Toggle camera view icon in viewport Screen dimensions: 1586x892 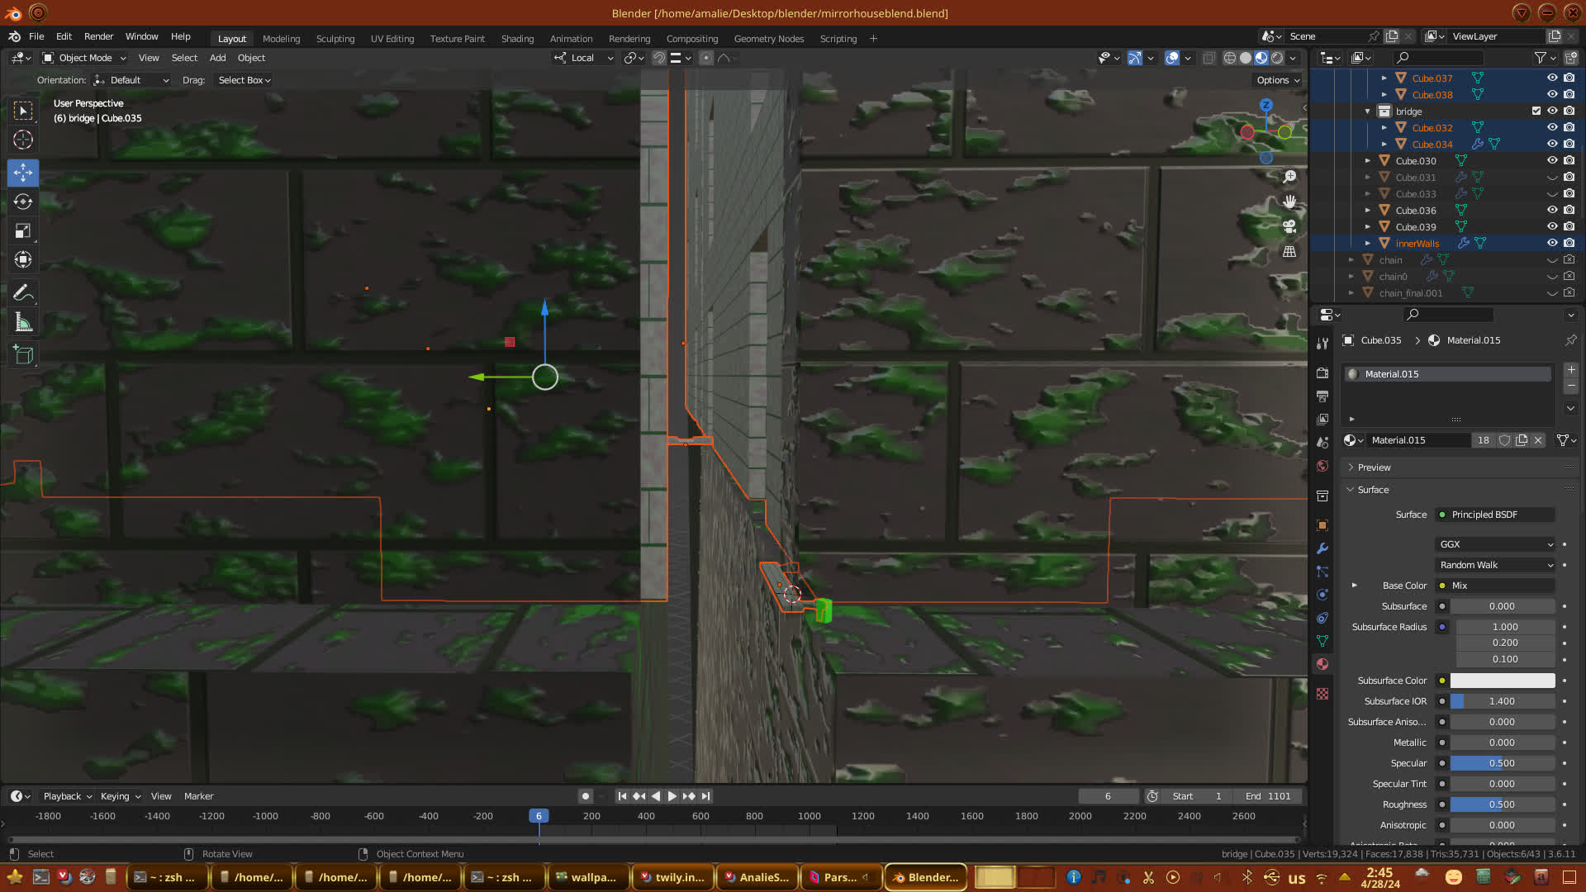pyautogui.click(x=1289, y=226)
